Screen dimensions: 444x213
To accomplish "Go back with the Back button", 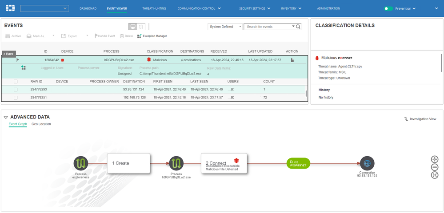I will click(x=9, y=54).
